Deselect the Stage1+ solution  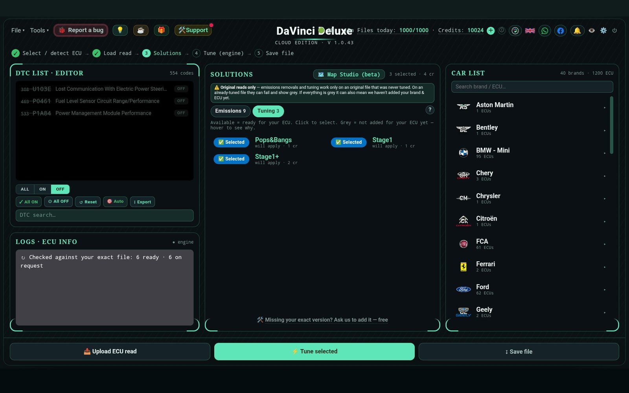point(231,159)
